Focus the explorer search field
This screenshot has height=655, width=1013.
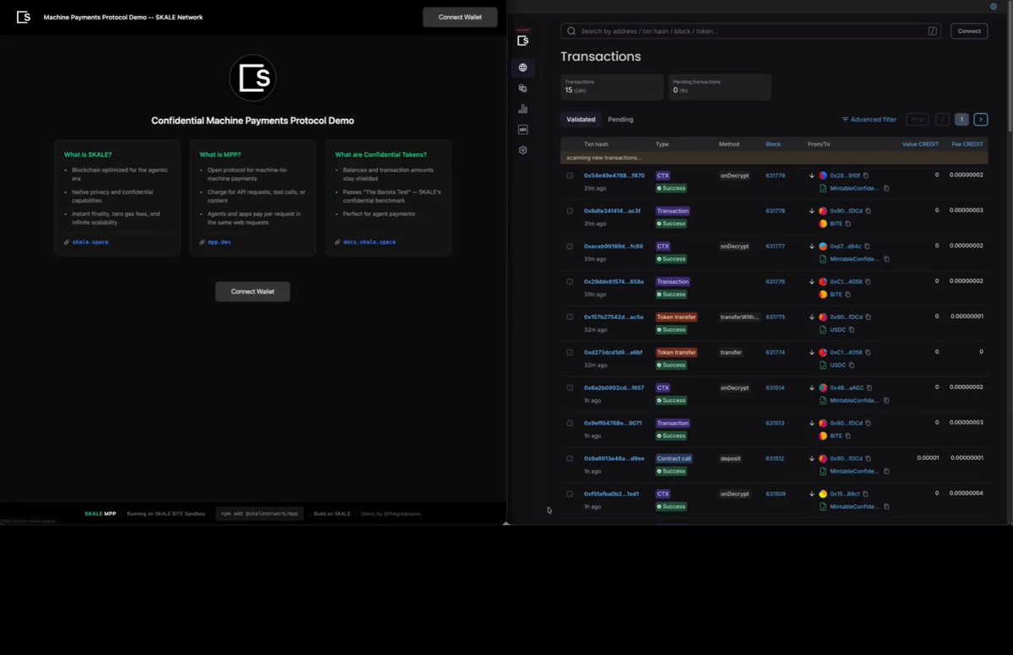750,31
